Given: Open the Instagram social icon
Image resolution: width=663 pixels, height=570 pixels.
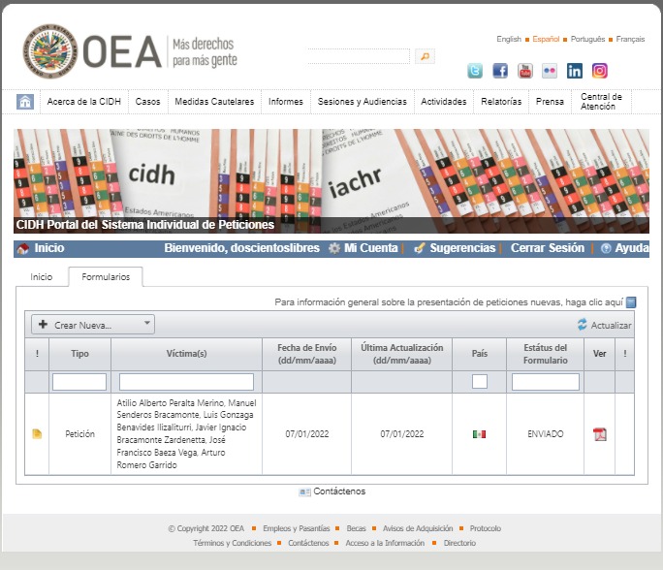Looking at the screenshot, I should coord(600,71).
